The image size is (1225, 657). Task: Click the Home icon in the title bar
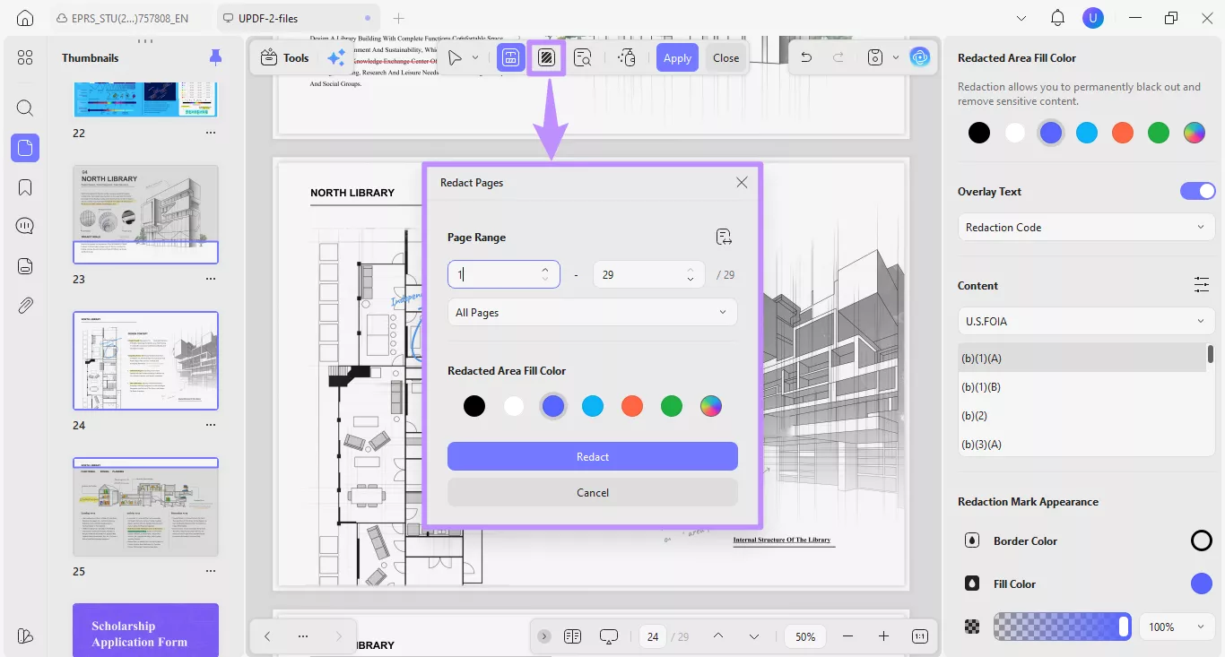click(x=25, y=18)
